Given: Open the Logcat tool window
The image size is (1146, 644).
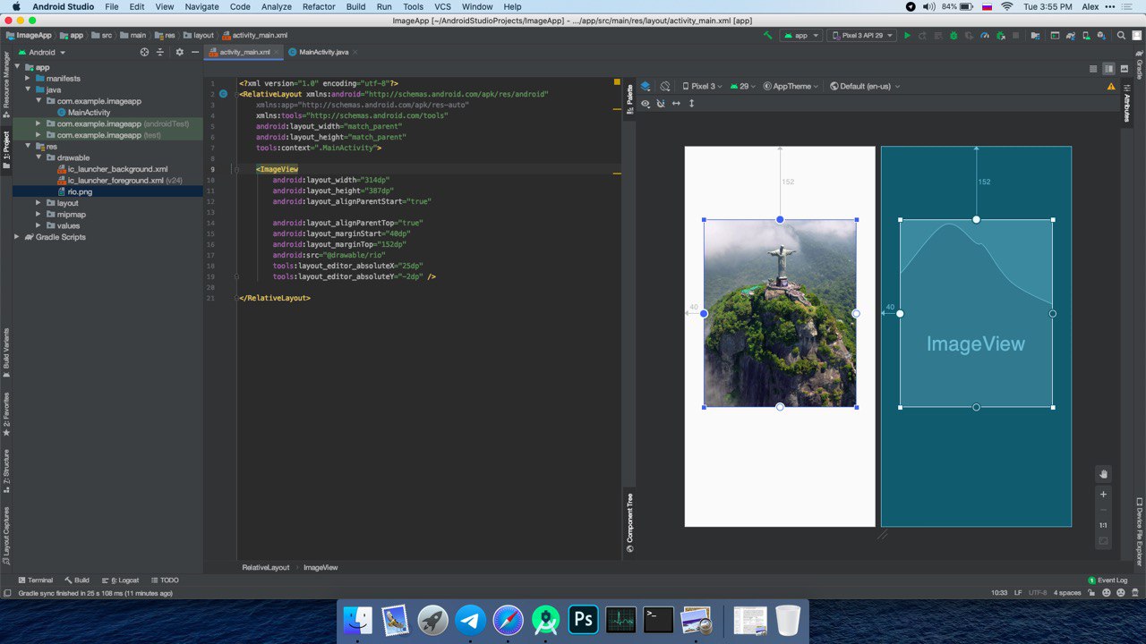Looking at the screenshot, I should [121, 580].
